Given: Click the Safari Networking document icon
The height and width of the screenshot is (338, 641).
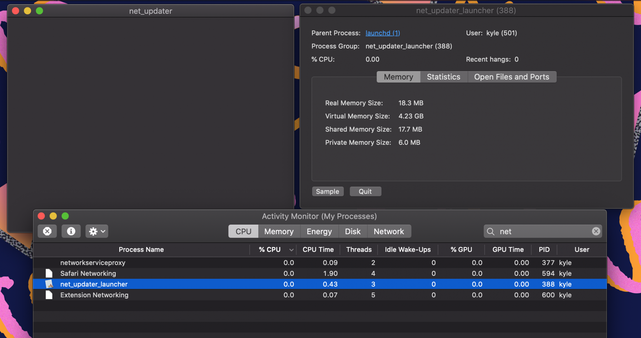Looking at the screenshot, I should (49, 273).
